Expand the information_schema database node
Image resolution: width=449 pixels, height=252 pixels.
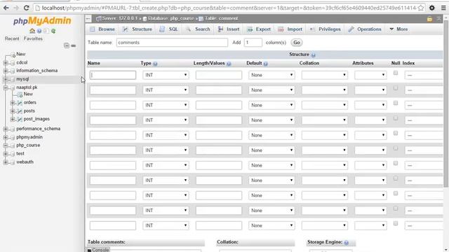click(x=6, y=71)
